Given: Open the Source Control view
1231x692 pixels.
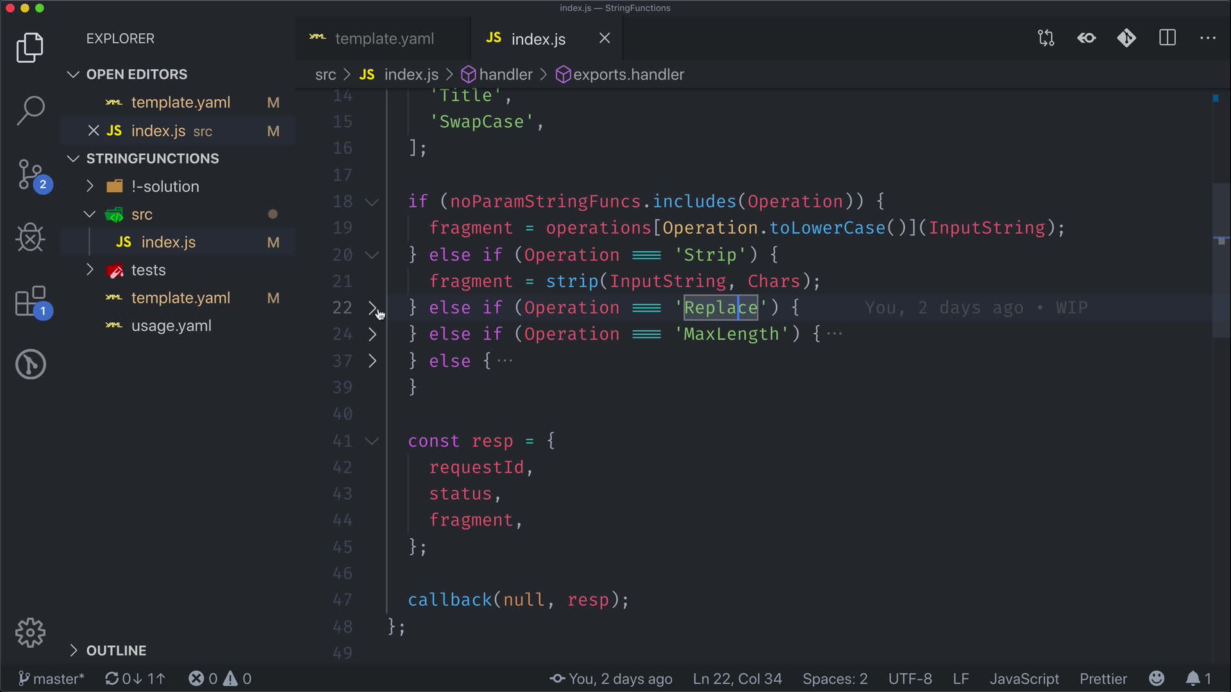Looking at the screenshot, I should point(30,174).
